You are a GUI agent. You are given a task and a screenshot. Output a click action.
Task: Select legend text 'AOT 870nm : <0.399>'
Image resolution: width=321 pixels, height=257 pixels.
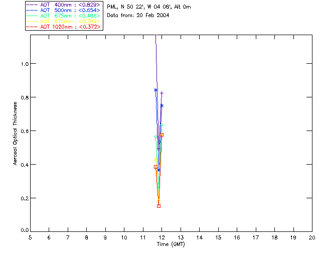[70, 21]
